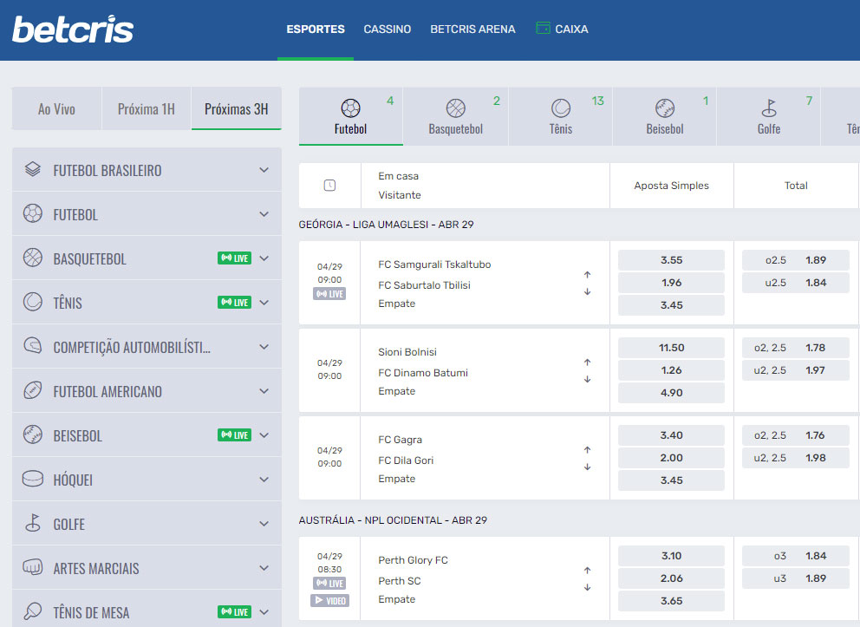Click LIVE badge of Perth Glory match
The height and width of the screenshot is (627, 860).
pyautogui.click(x=329, y=583)
